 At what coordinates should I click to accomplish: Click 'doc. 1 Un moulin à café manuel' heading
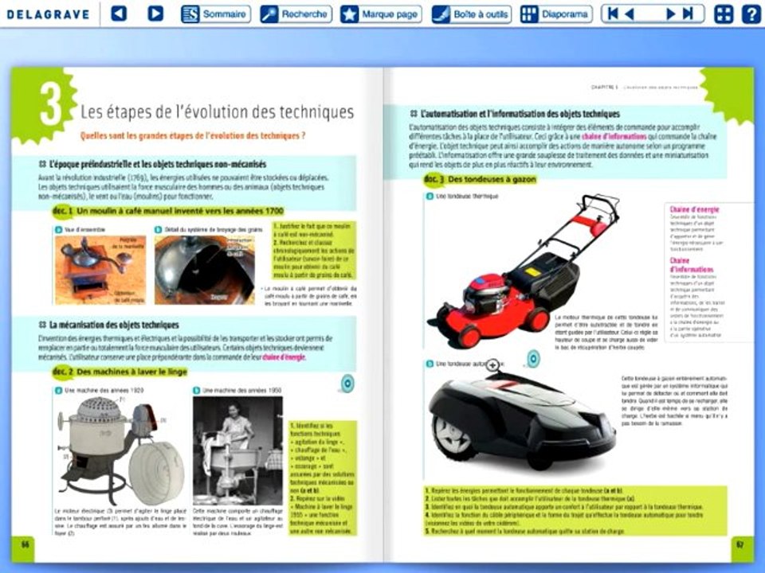168,211
